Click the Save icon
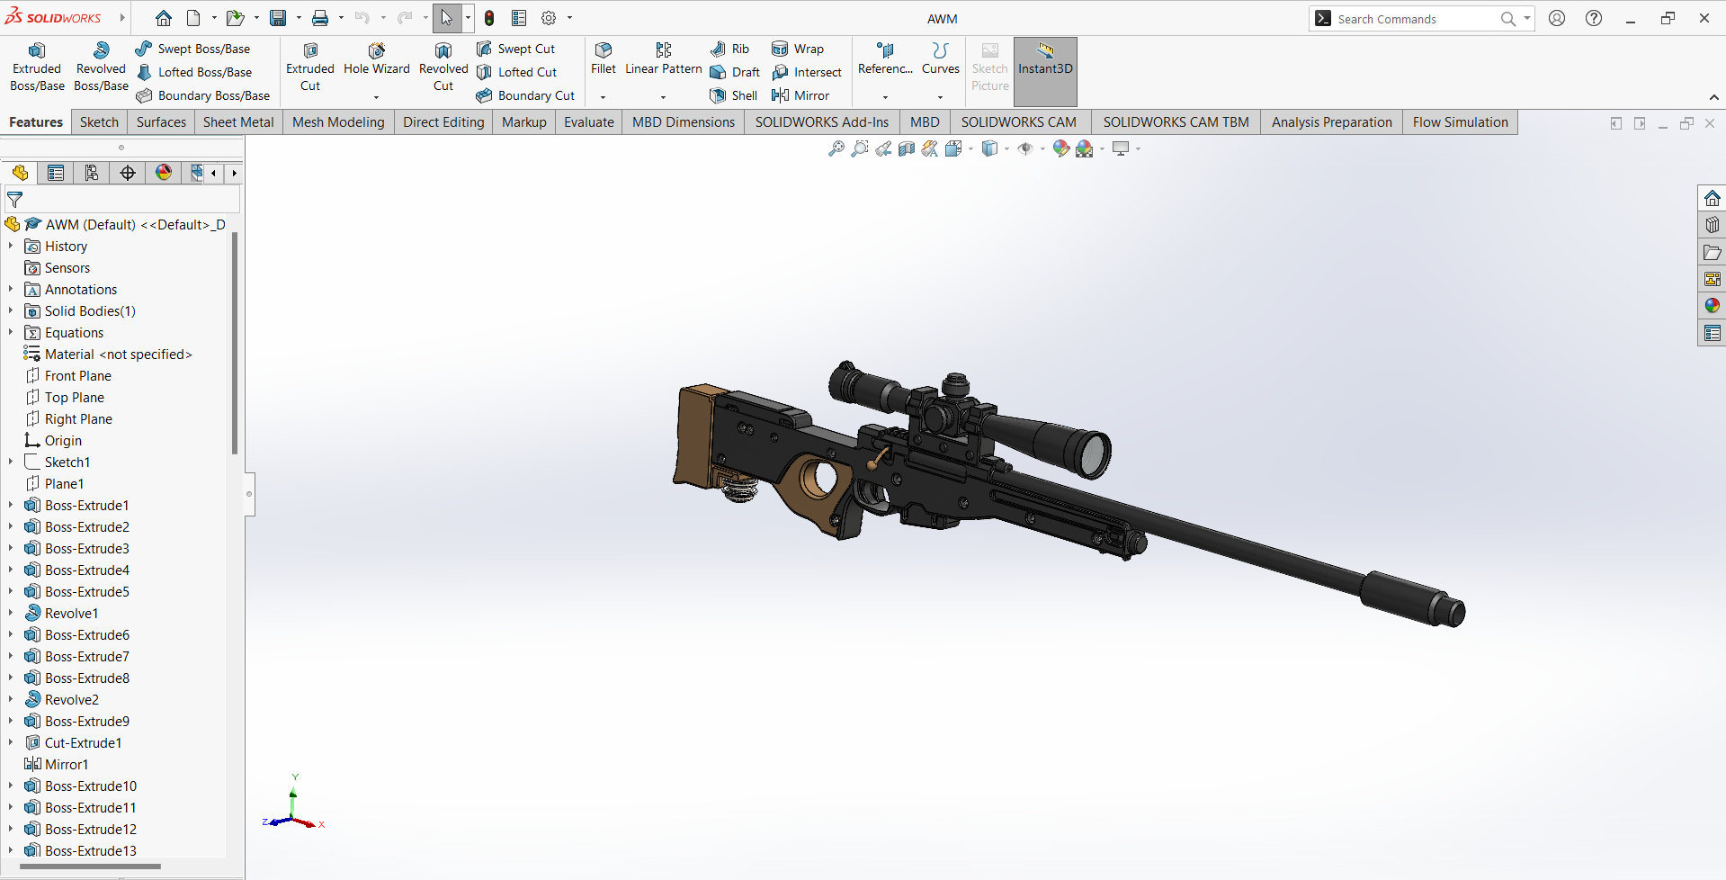Viewport: 1726px width, 880px height. click(278, 18)
